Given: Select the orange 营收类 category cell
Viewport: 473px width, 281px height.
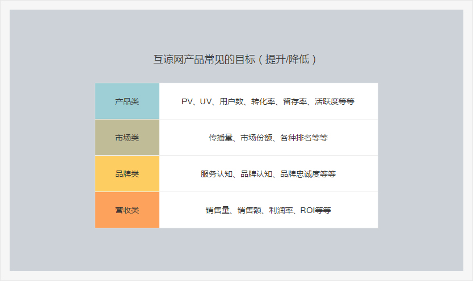Looking at the screenshot, I should (x=127, y=210).
